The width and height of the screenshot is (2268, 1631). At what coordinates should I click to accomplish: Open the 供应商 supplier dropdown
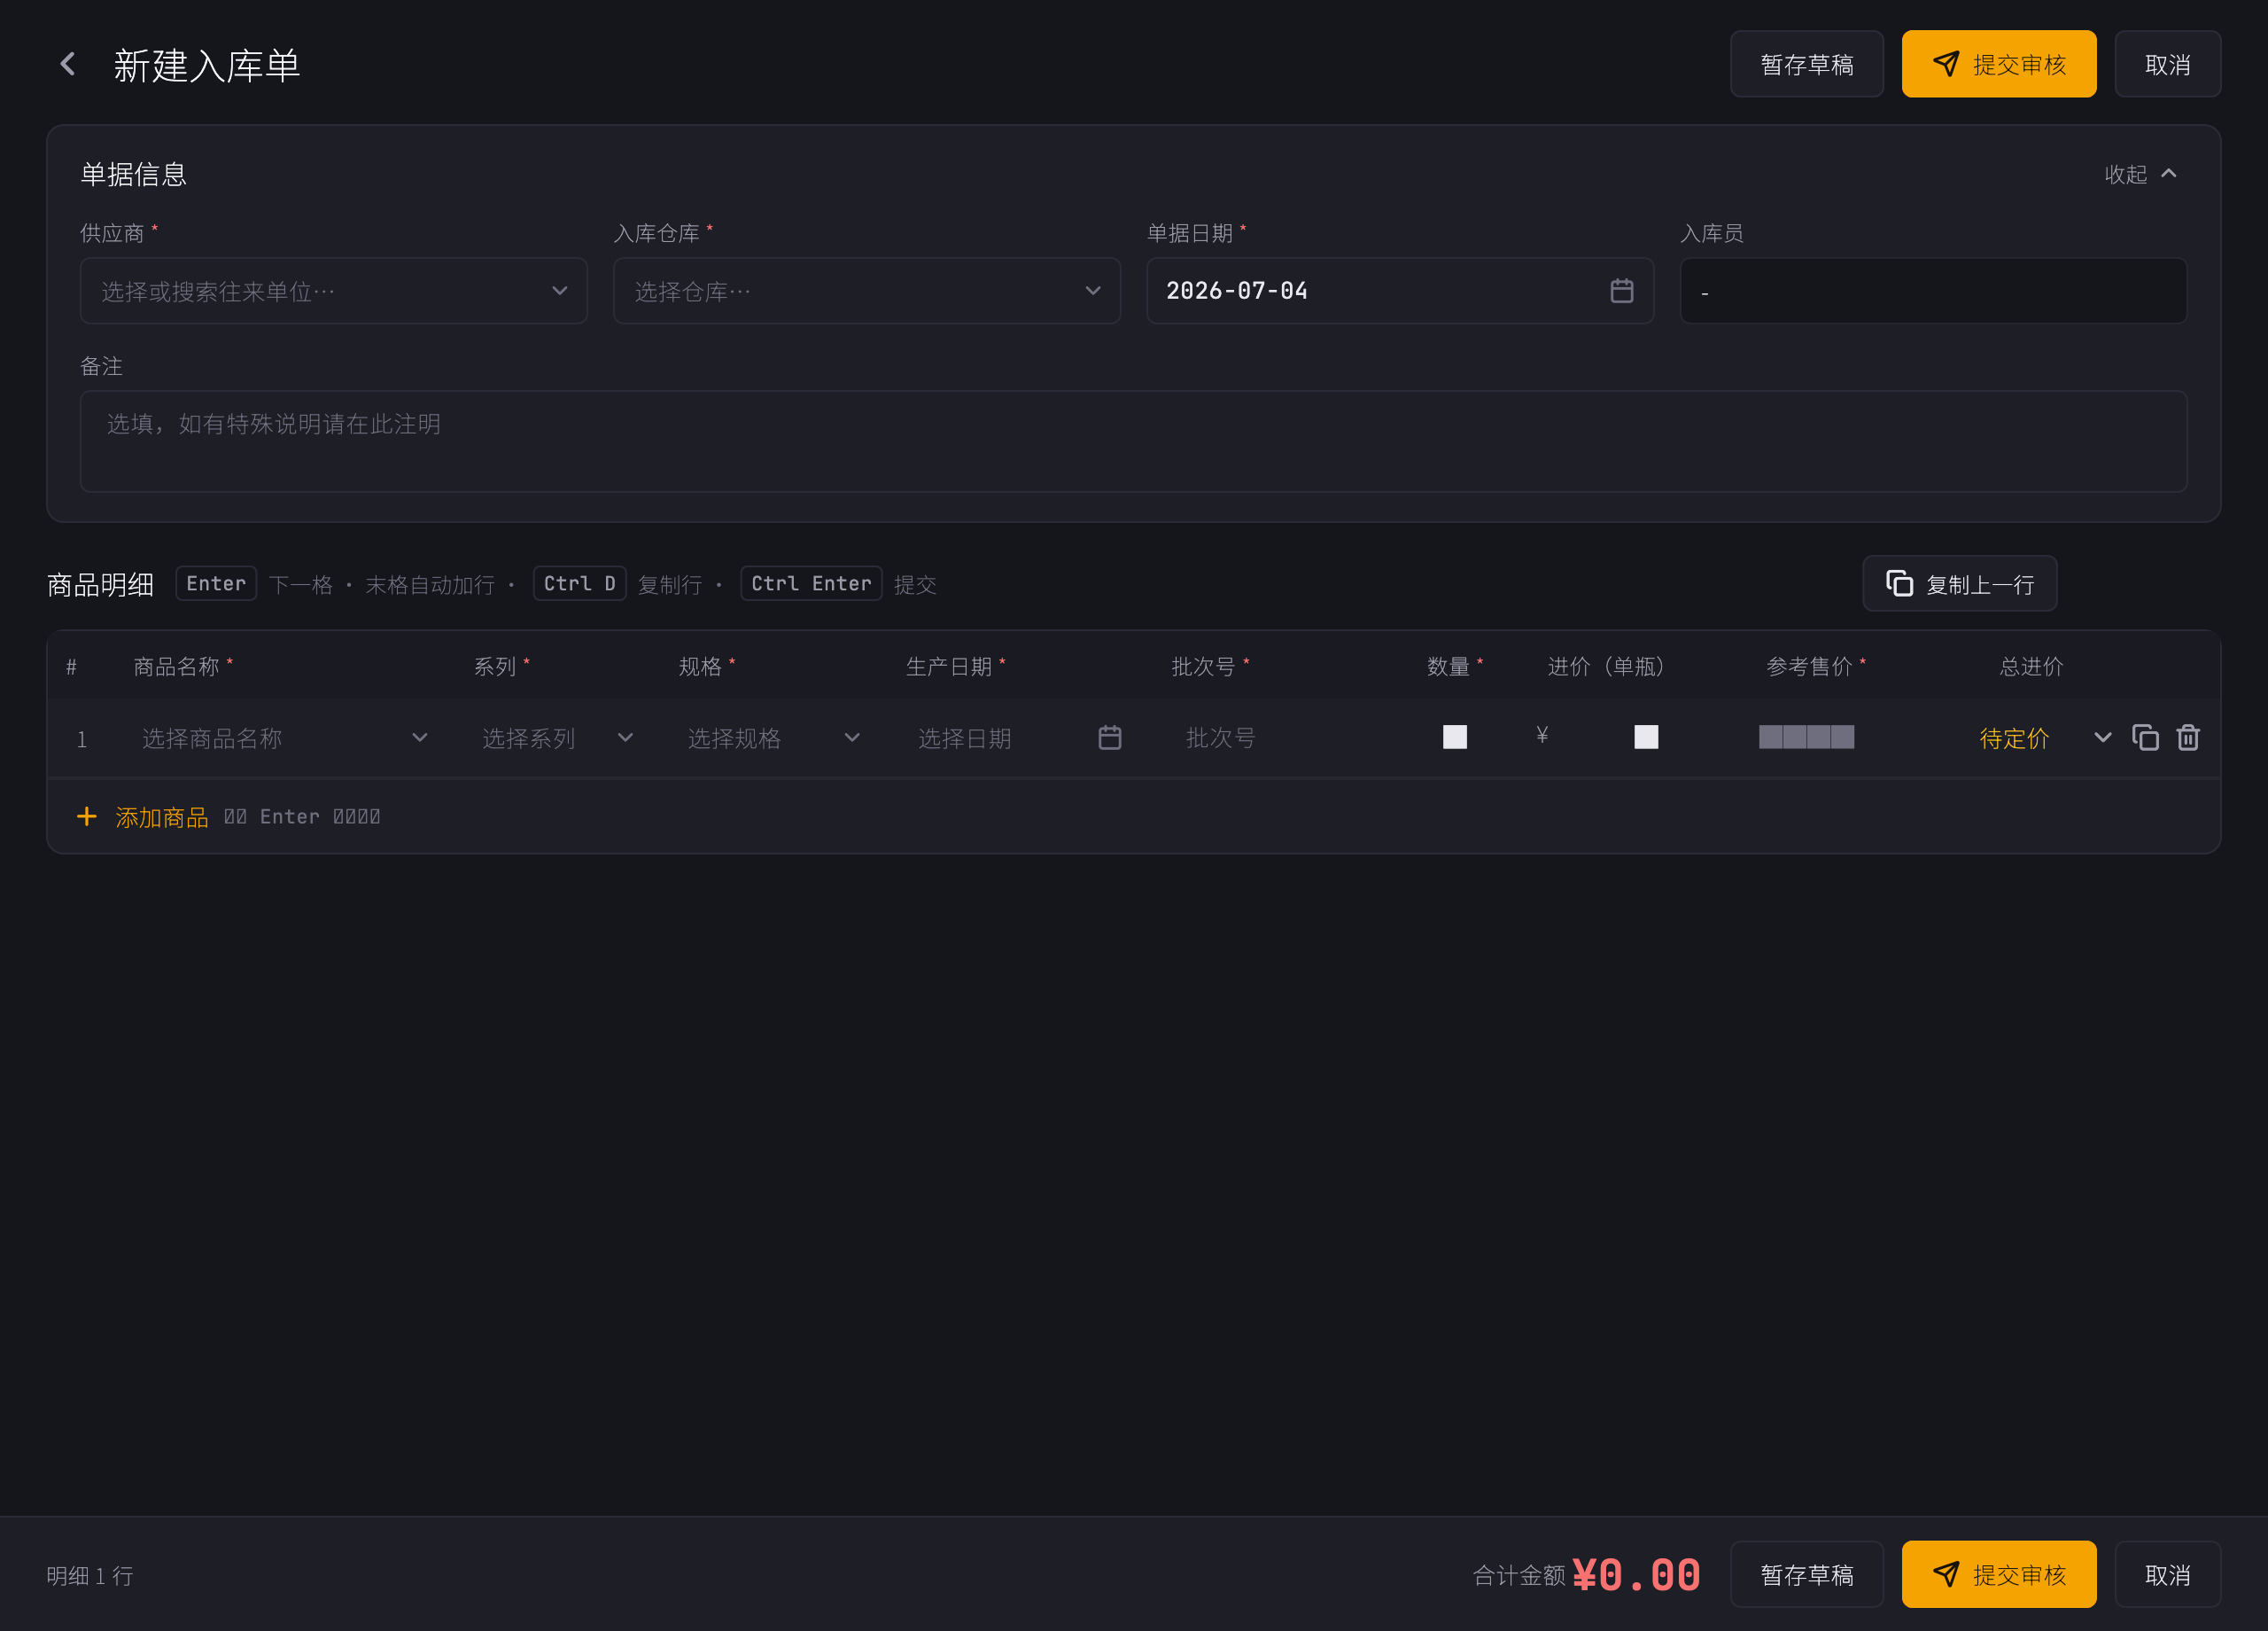pos(333,291)
